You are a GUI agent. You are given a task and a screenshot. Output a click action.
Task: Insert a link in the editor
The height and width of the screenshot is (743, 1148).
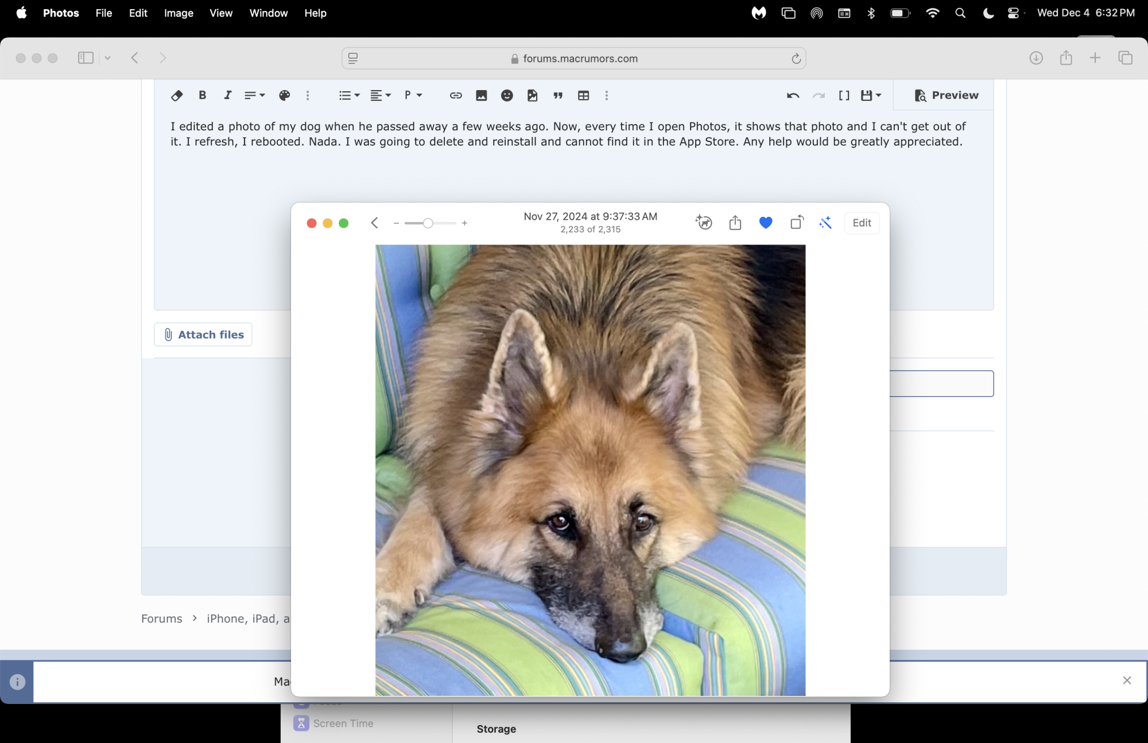(x=456, y=96)
